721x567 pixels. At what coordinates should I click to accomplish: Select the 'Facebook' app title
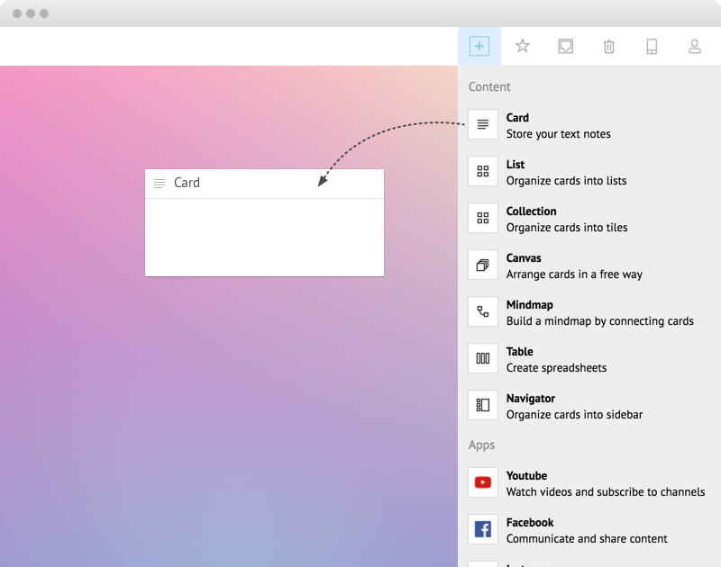[x=530, y=523]
